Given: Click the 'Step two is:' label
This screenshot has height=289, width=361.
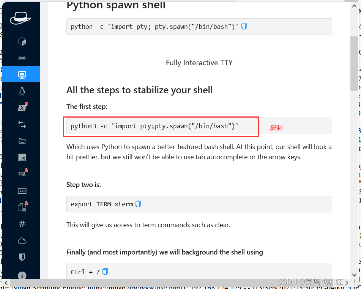Looking at the screenshot, I should point(84,185).
